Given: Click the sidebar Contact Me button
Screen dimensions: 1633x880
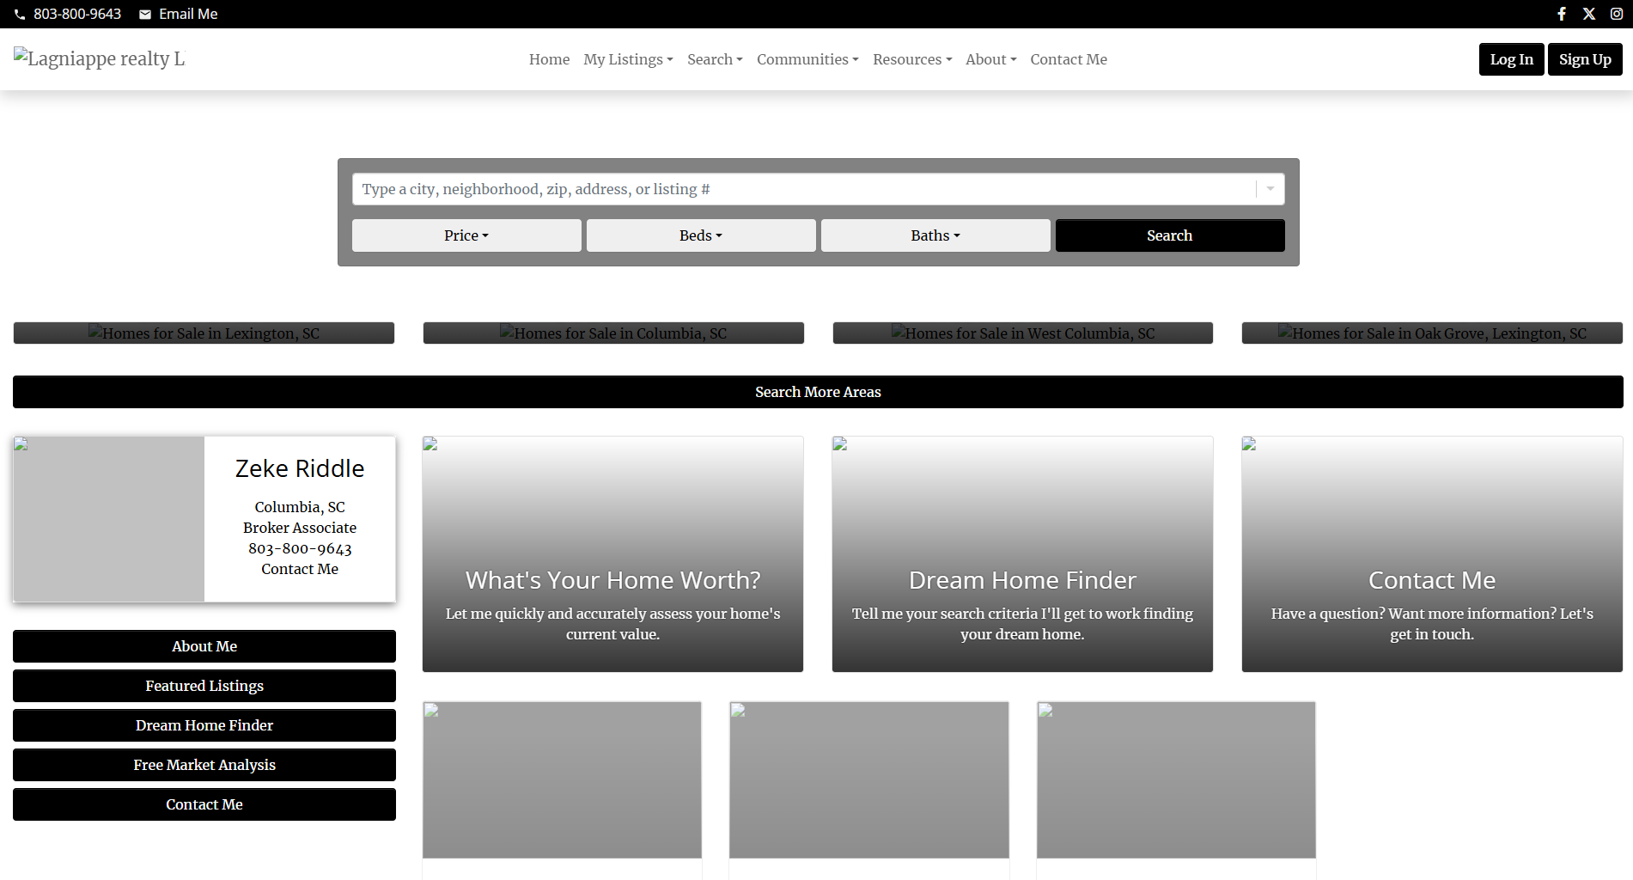Looking at the screenshot, I should pyautogui.click(x=204, y=804).
